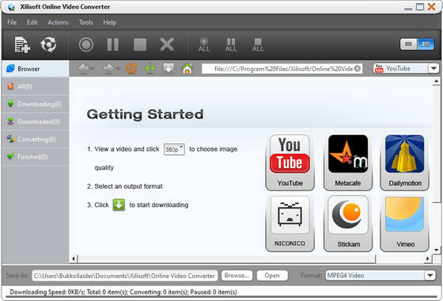Remove task with the X icon
This screenshot has width=443, height=301.
pyautogui.click(x=167, y=44)
